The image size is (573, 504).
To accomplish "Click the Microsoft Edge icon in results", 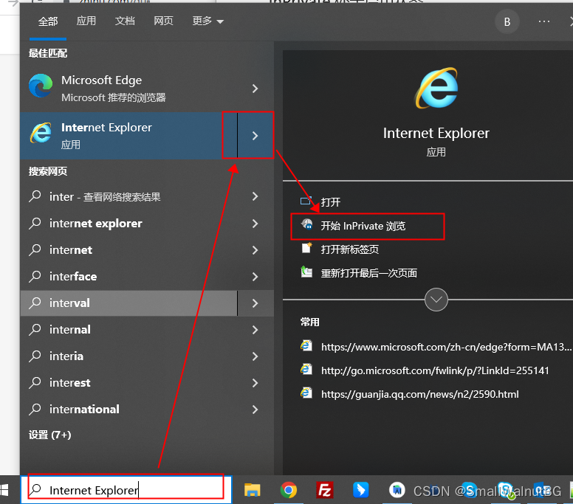I will [x=41, y=86].
